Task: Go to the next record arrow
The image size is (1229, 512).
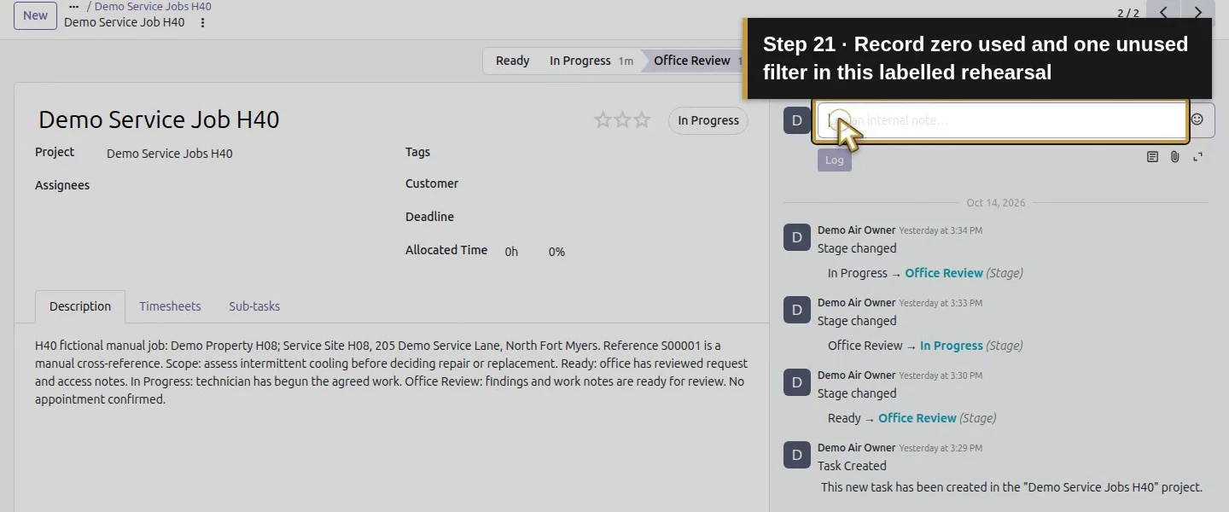Action: (x=1198, y=13)
